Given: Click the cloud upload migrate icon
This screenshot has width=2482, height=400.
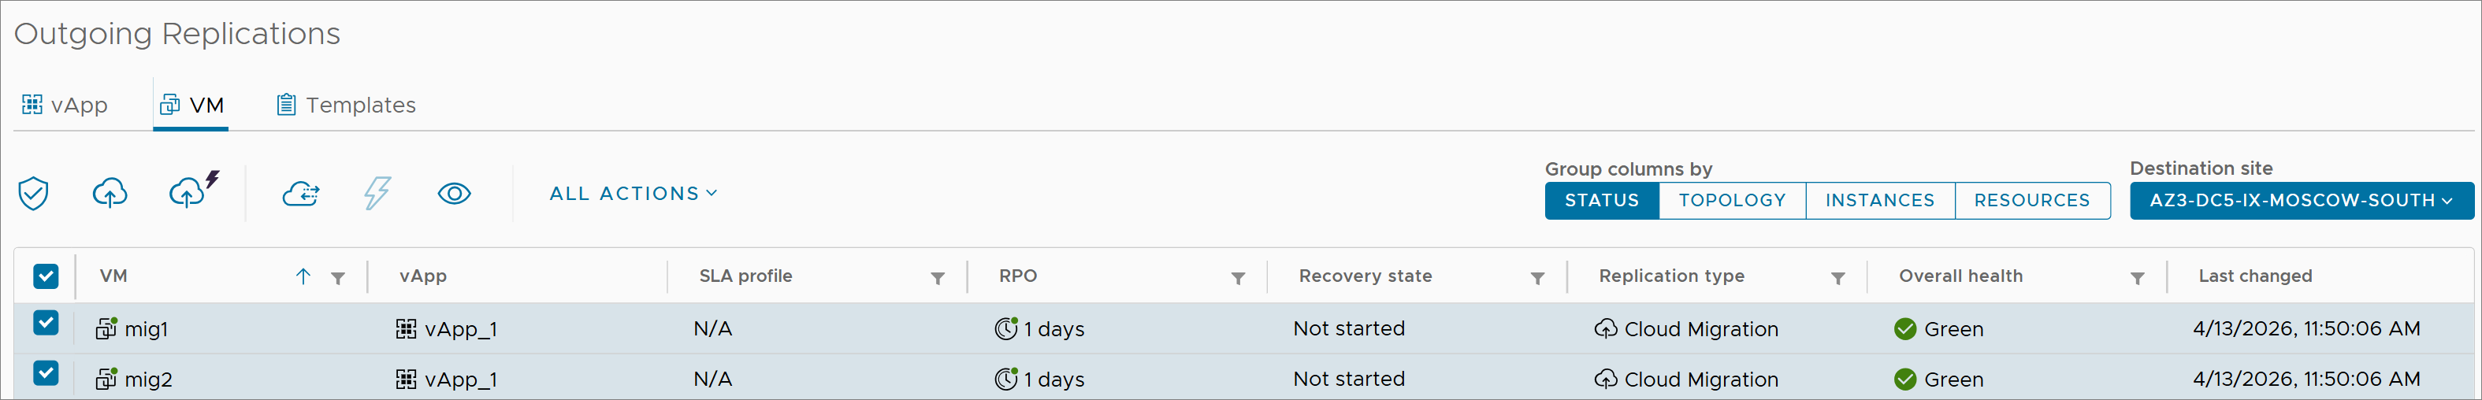Looking at the screenshot, I should (110, 194).
